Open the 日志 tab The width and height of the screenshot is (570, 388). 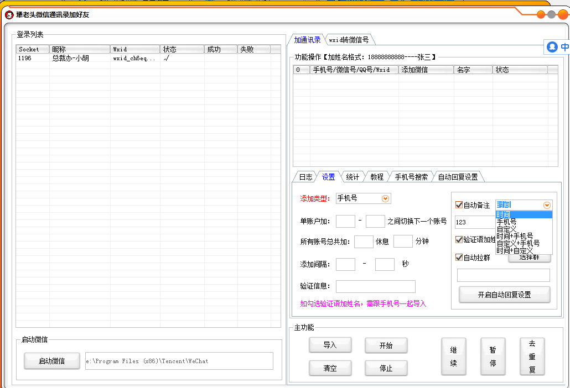pyautogui.click(x=305, y=177)
